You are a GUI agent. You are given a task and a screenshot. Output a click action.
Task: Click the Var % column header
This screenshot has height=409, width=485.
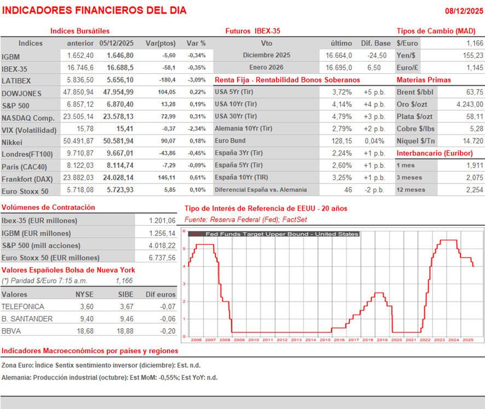pos(196,43)
